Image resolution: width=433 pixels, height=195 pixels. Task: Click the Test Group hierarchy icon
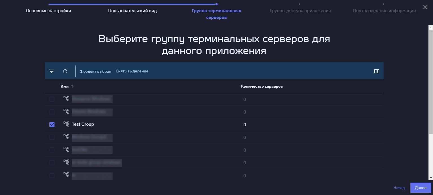[x=66, y=124]
